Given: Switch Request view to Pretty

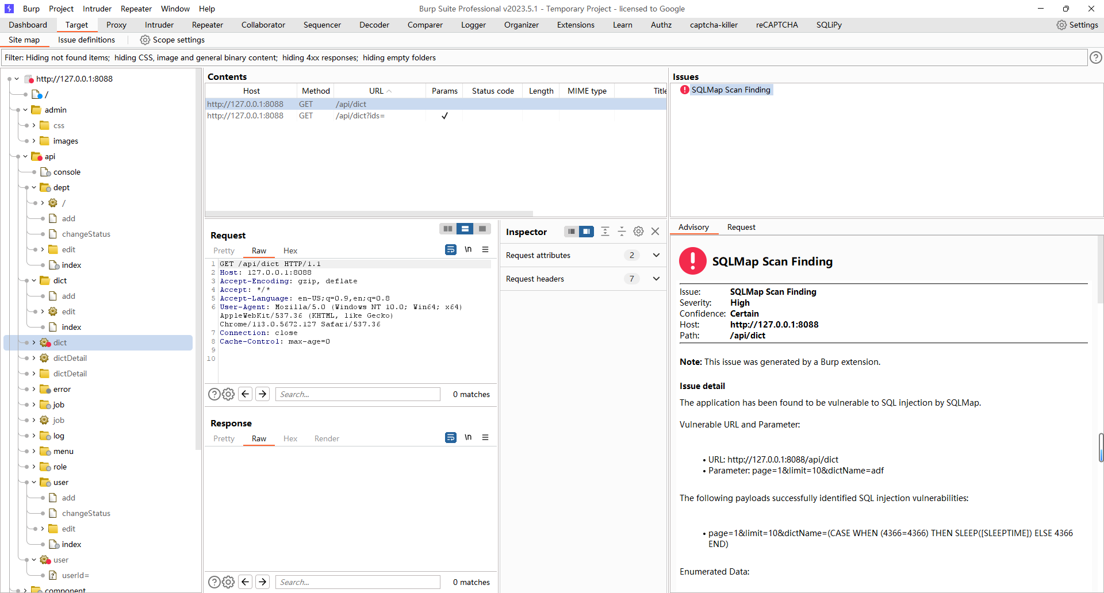Looking at the screenshot, I should pyautogui.click(x=224, y=251).
